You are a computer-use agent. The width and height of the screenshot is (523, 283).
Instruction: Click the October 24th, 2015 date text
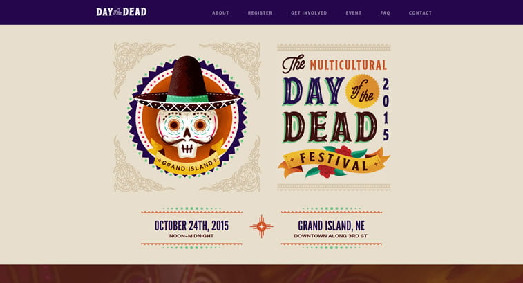coord(191,226)
